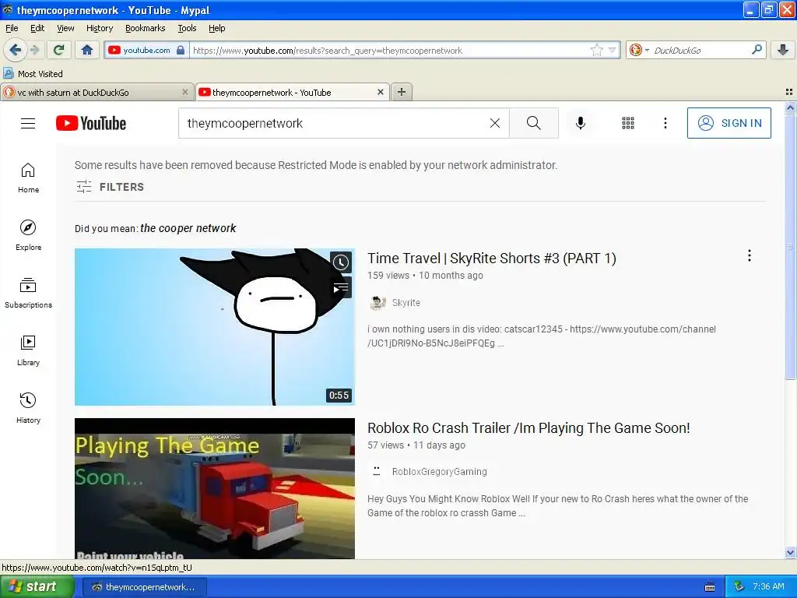
Task: Open the YouTube apps grid icon
Action: pyautogui.click(x=628, y=123)
